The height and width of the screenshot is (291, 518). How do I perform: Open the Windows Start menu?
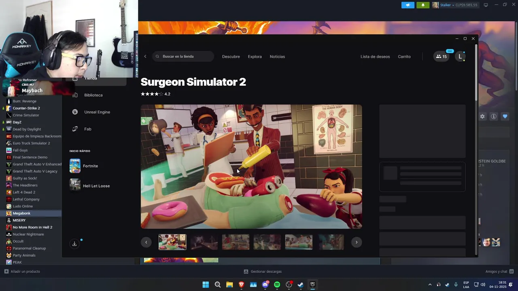[x=206, y=285]
